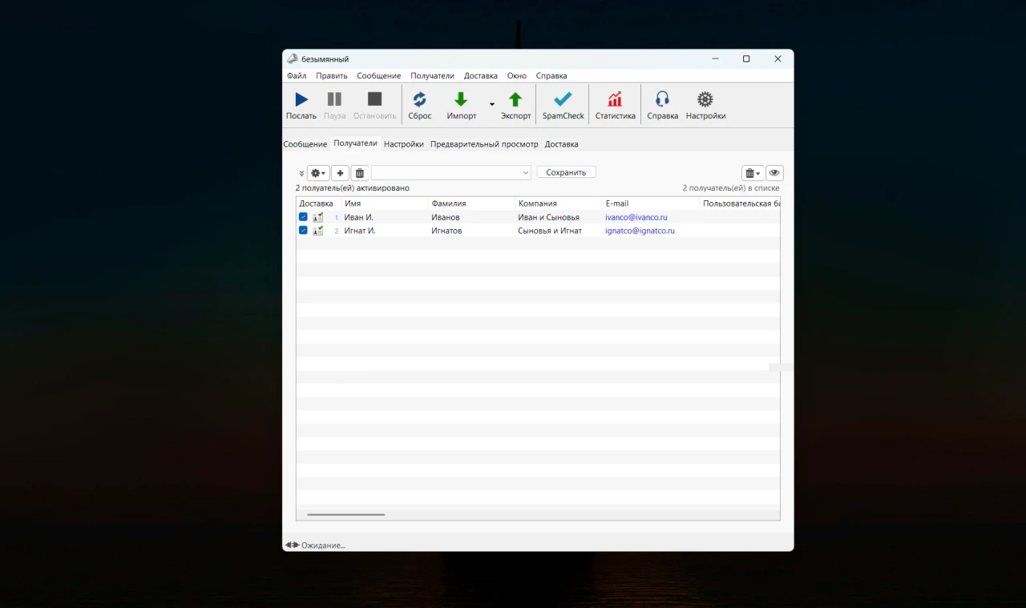
Task: Switch to the Настройки tab
Action: pyautogui.click(x=404, y=144)
